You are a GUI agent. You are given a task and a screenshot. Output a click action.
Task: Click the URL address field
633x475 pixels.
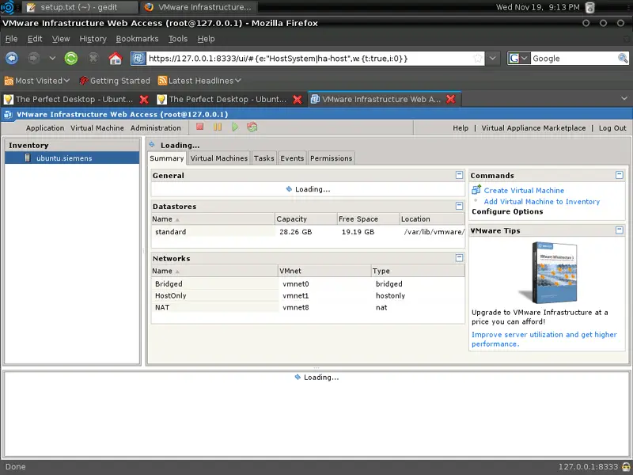309,58
